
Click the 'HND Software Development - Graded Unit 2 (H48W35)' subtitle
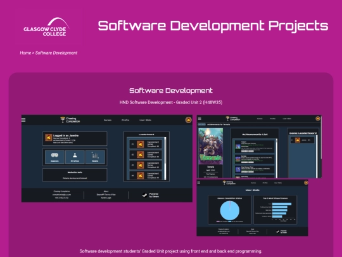[171, 102]
